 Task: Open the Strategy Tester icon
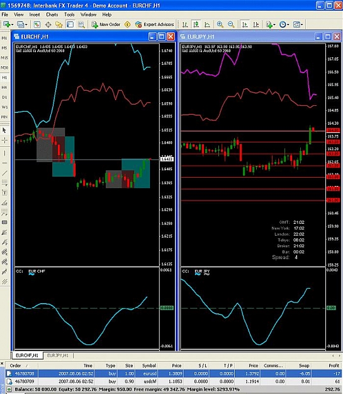[x=81, y=25]
